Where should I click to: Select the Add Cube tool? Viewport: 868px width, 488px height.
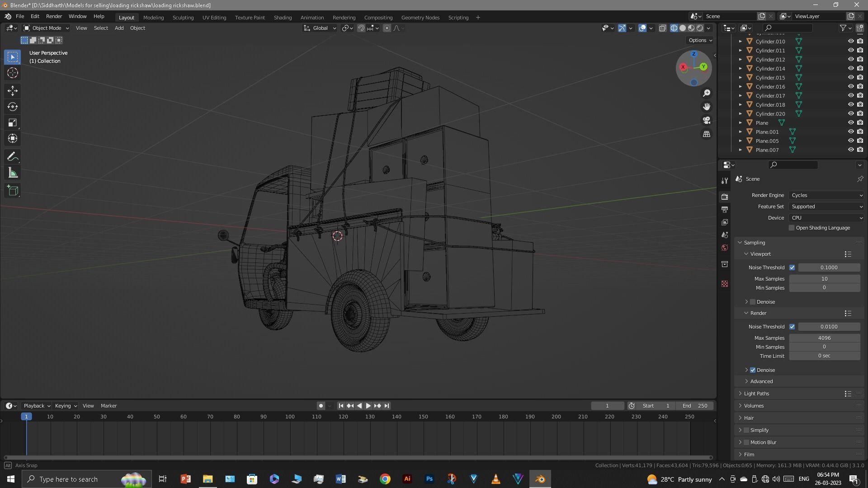tap(13, 191)
